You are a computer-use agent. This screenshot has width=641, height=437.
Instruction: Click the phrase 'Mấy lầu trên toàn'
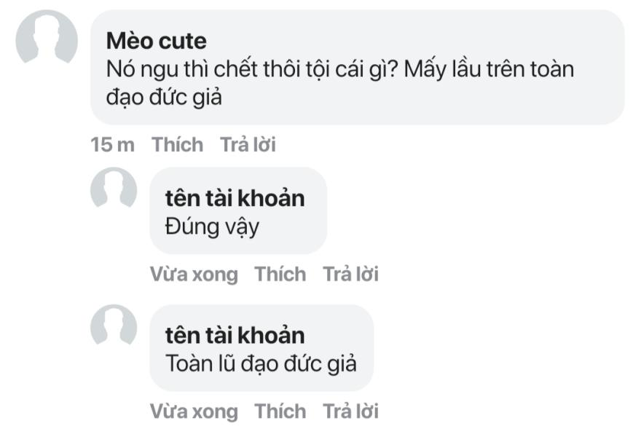pos(489,70)
